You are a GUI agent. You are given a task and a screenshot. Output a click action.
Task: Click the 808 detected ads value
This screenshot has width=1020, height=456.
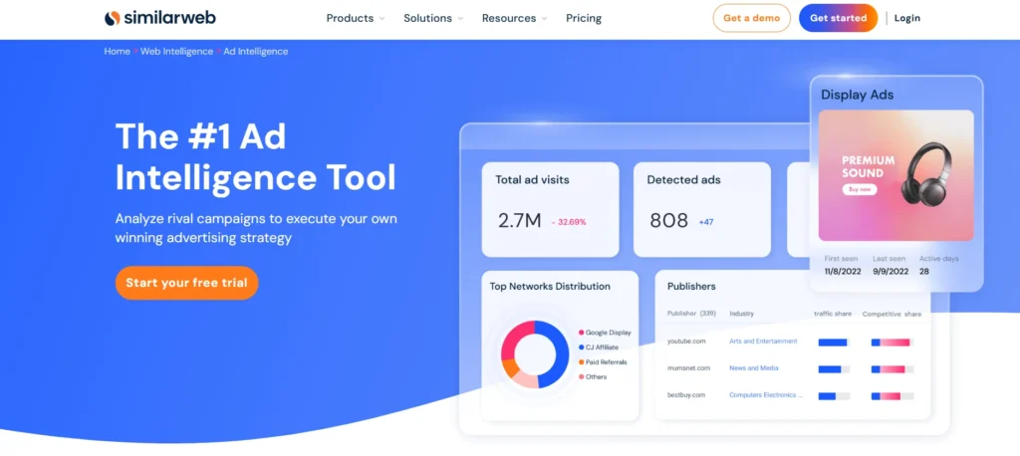(x=668, y=221)
